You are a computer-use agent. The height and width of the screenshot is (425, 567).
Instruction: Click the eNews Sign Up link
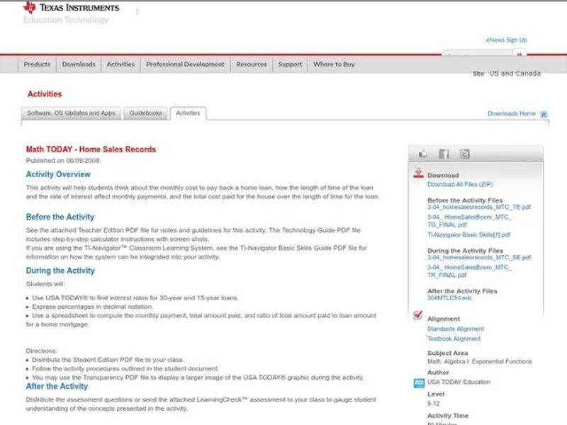click(507, 40)
